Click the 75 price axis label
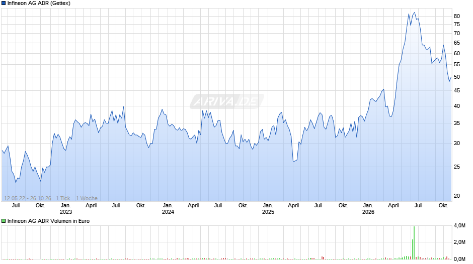 (457, 25)
